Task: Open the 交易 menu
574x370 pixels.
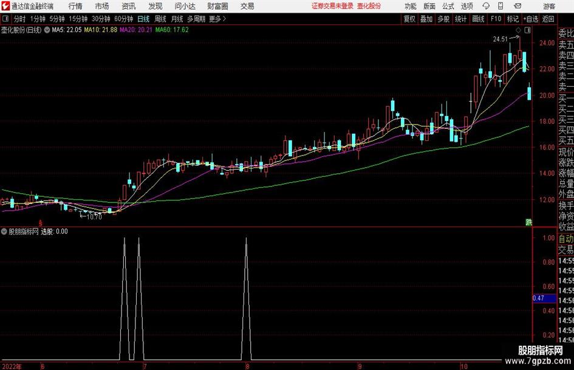Action: [x=247, y=6]
